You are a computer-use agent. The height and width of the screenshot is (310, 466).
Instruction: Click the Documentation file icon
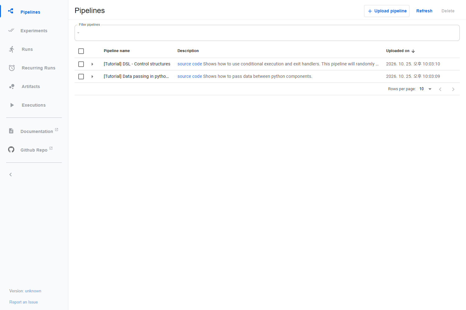[11, 131]
